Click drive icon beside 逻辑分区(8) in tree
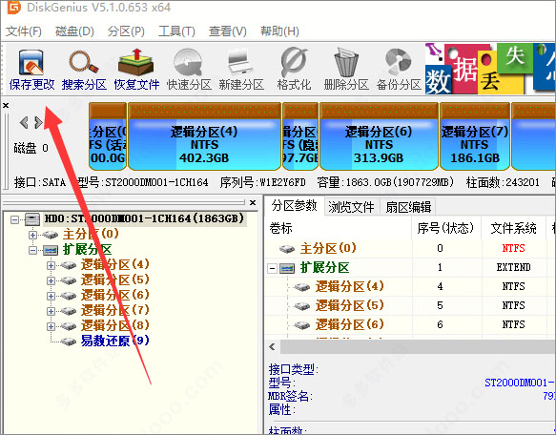The width and height of the screenshot is (556, 435). click(69, 326)
